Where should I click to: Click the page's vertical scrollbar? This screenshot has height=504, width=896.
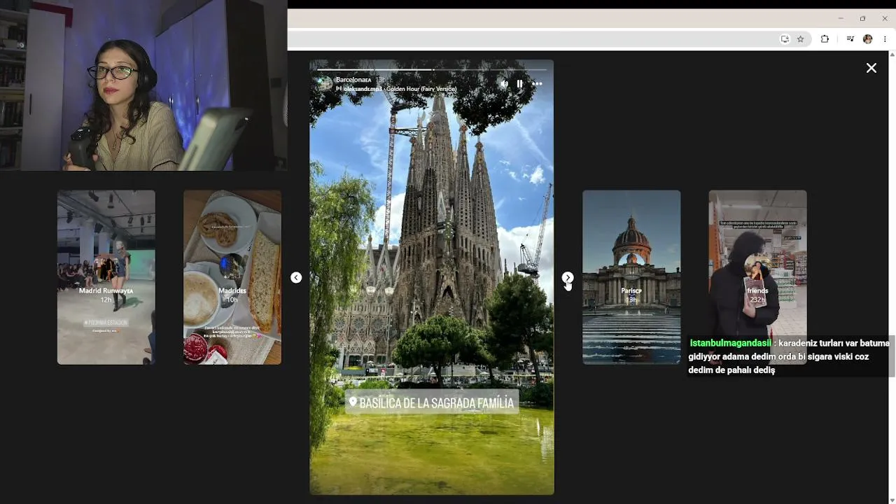(x=892, y=277)
